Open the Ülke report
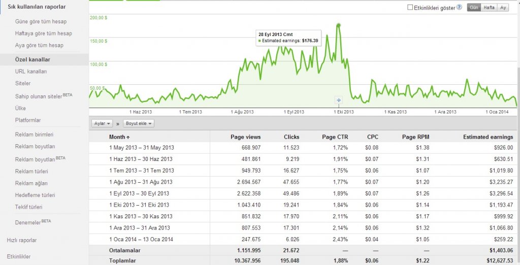This screenshot has height=265, width=520. coord(20,108)
